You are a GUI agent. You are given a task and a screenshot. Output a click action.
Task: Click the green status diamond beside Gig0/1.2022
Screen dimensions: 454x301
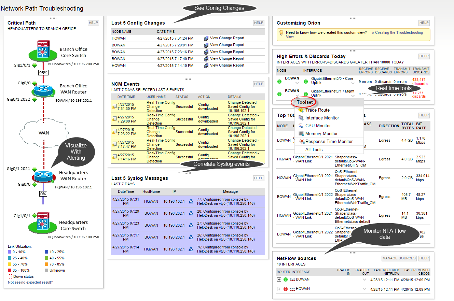35,99
